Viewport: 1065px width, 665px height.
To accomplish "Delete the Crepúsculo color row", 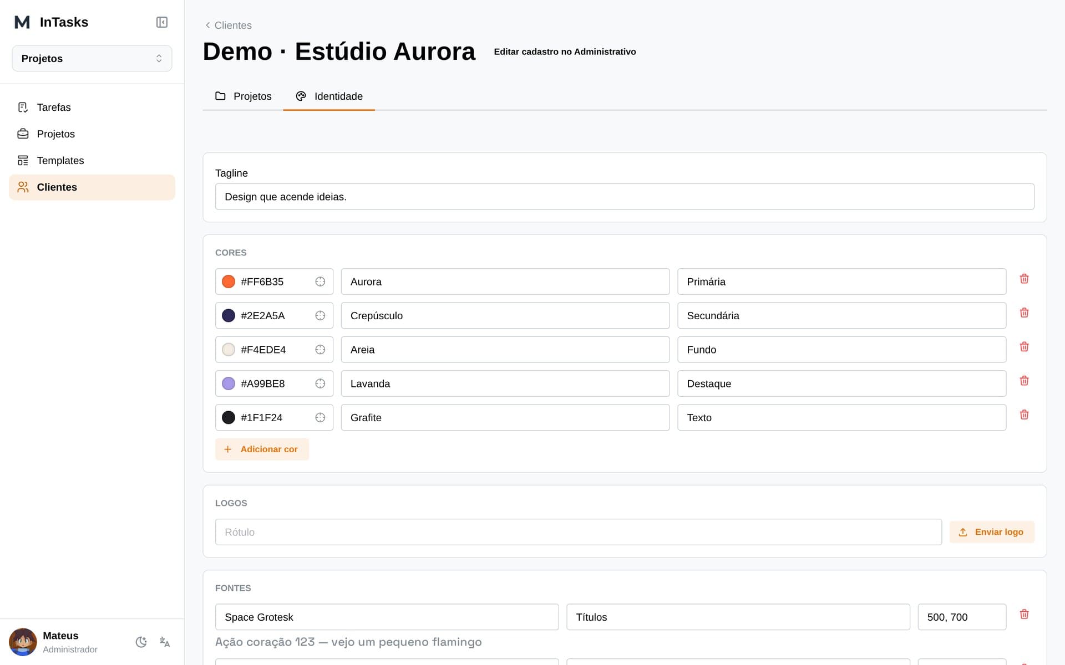I will pos(1024,313).
